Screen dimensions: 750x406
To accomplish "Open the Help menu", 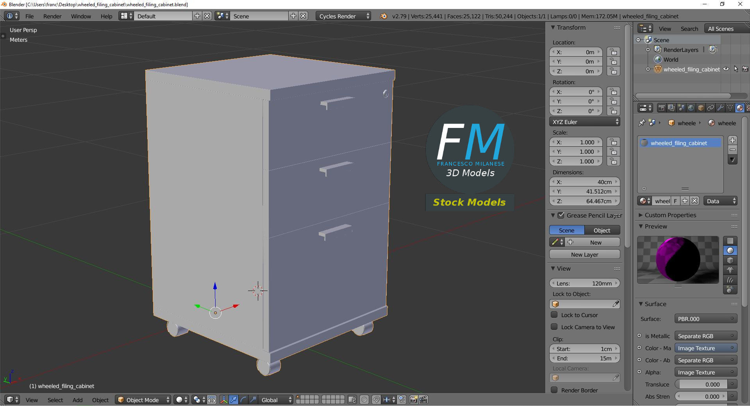I will point(106,16).
